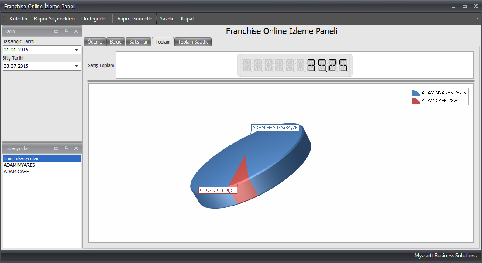Pin the Tarih panel
The image size is (482, 263).
point(66,31)
